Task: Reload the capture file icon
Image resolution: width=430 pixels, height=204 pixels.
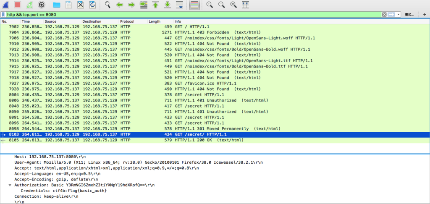Action: pos(92,5)
